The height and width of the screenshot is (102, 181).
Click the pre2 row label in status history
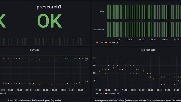click(x=102, y=12)
